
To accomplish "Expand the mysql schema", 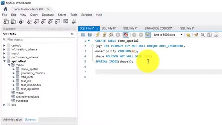I will click(x=4, y=53).
